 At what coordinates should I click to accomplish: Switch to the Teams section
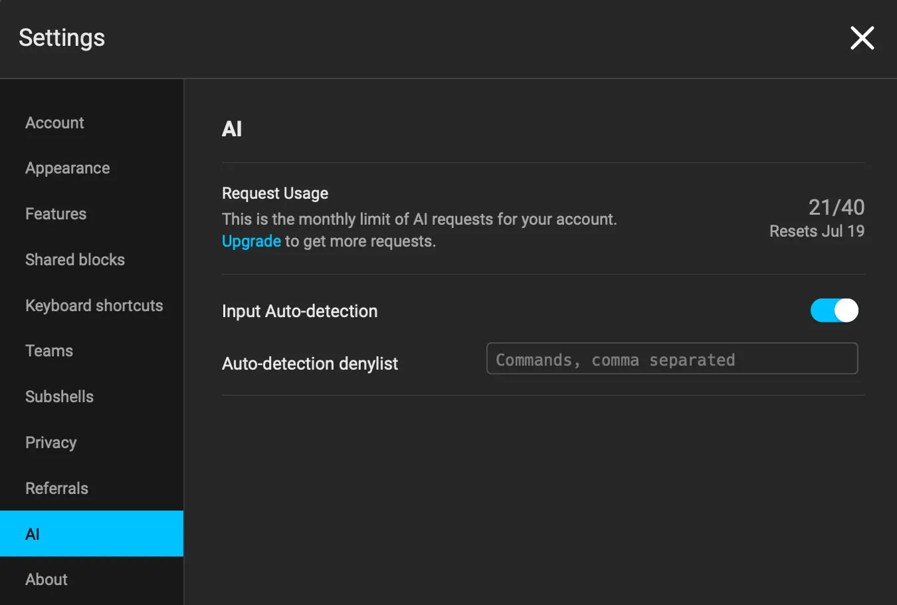click(92, 351)
